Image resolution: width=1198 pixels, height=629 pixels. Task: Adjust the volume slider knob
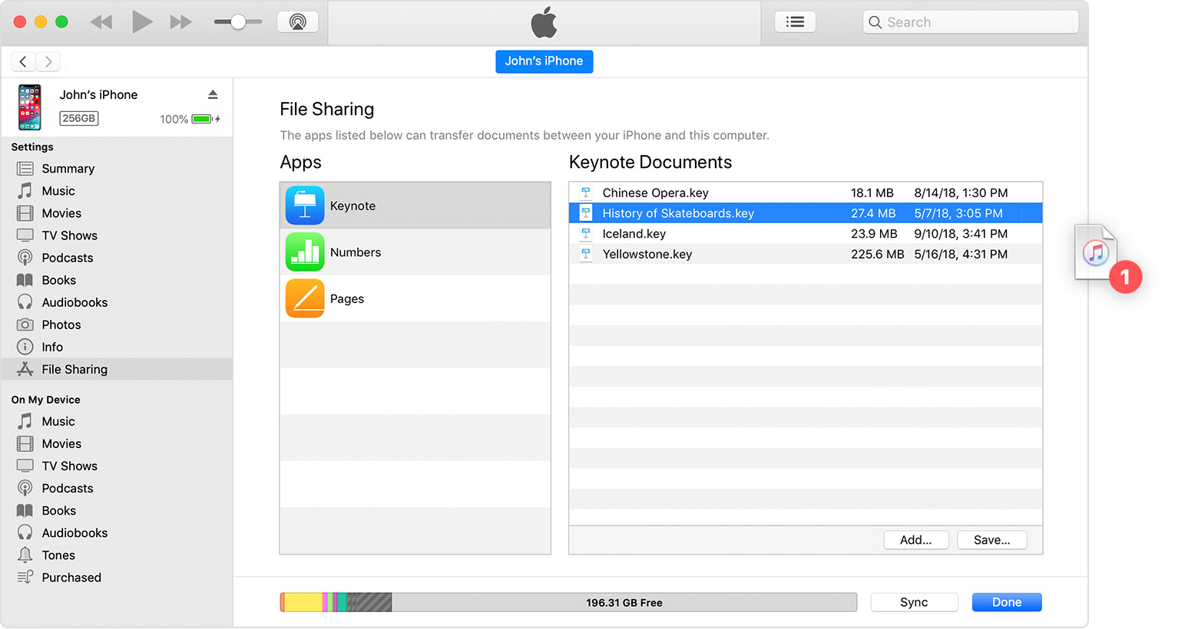[x=238, y=22]
